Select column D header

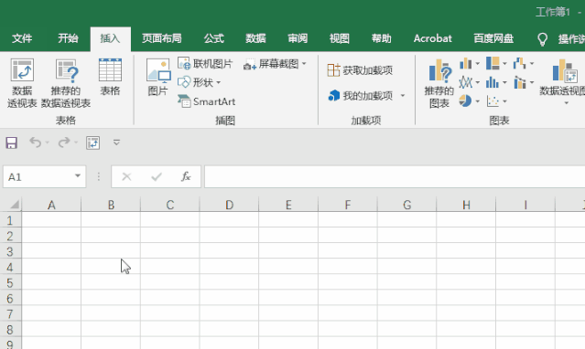click(x=229, y=205)
